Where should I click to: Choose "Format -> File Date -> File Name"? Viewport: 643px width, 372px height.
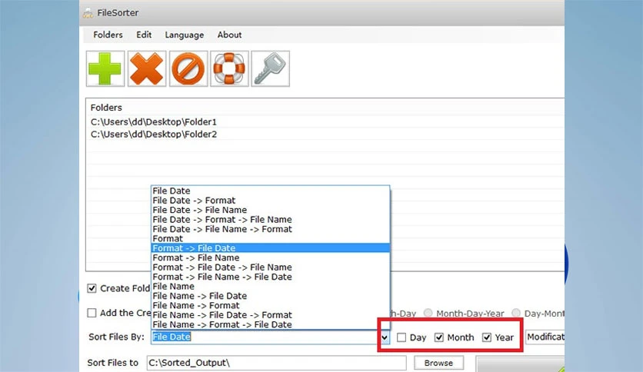[x=270, y=267]
